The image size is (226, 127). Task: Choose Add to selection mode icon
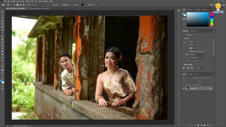click(17, 5)
